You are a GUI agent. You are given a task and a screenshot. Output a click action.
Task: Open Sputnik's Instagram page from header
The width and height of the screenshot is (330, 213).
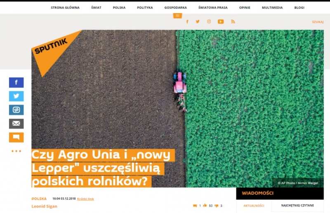click(209, 21)
